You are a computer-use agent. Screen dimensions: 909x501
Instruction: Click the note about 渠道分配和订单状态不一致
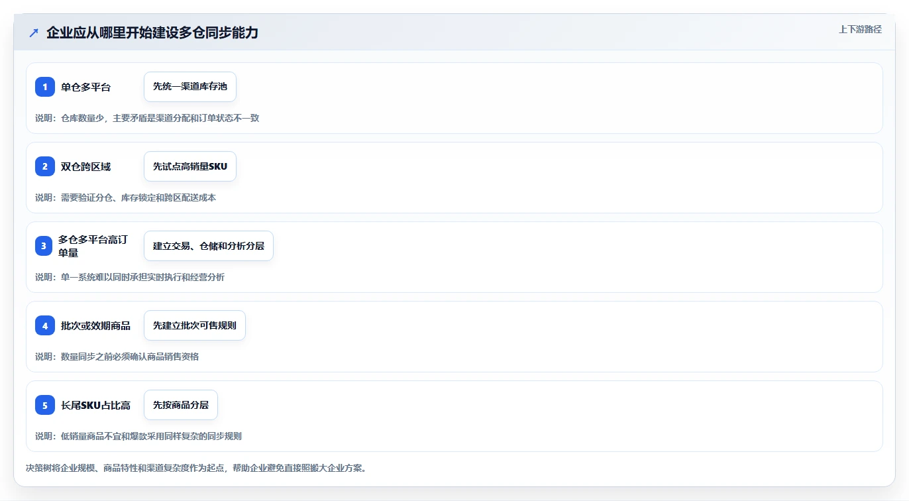[147, 118]
